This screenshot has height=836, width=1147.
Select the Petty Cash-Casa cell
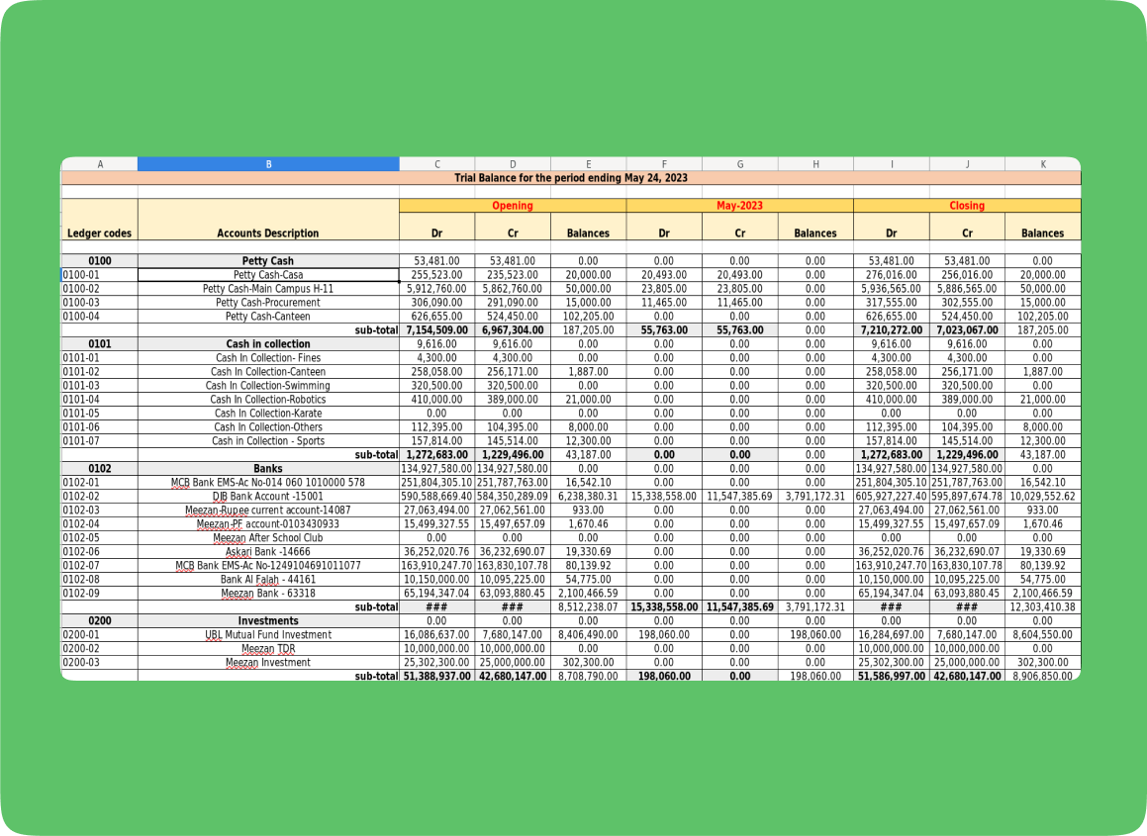point(268,275)
